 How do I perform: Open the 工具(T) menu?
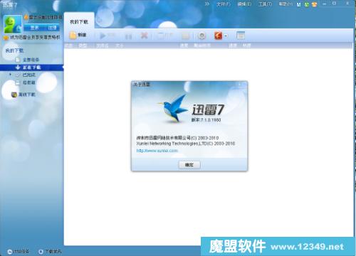tap(265, 4)
